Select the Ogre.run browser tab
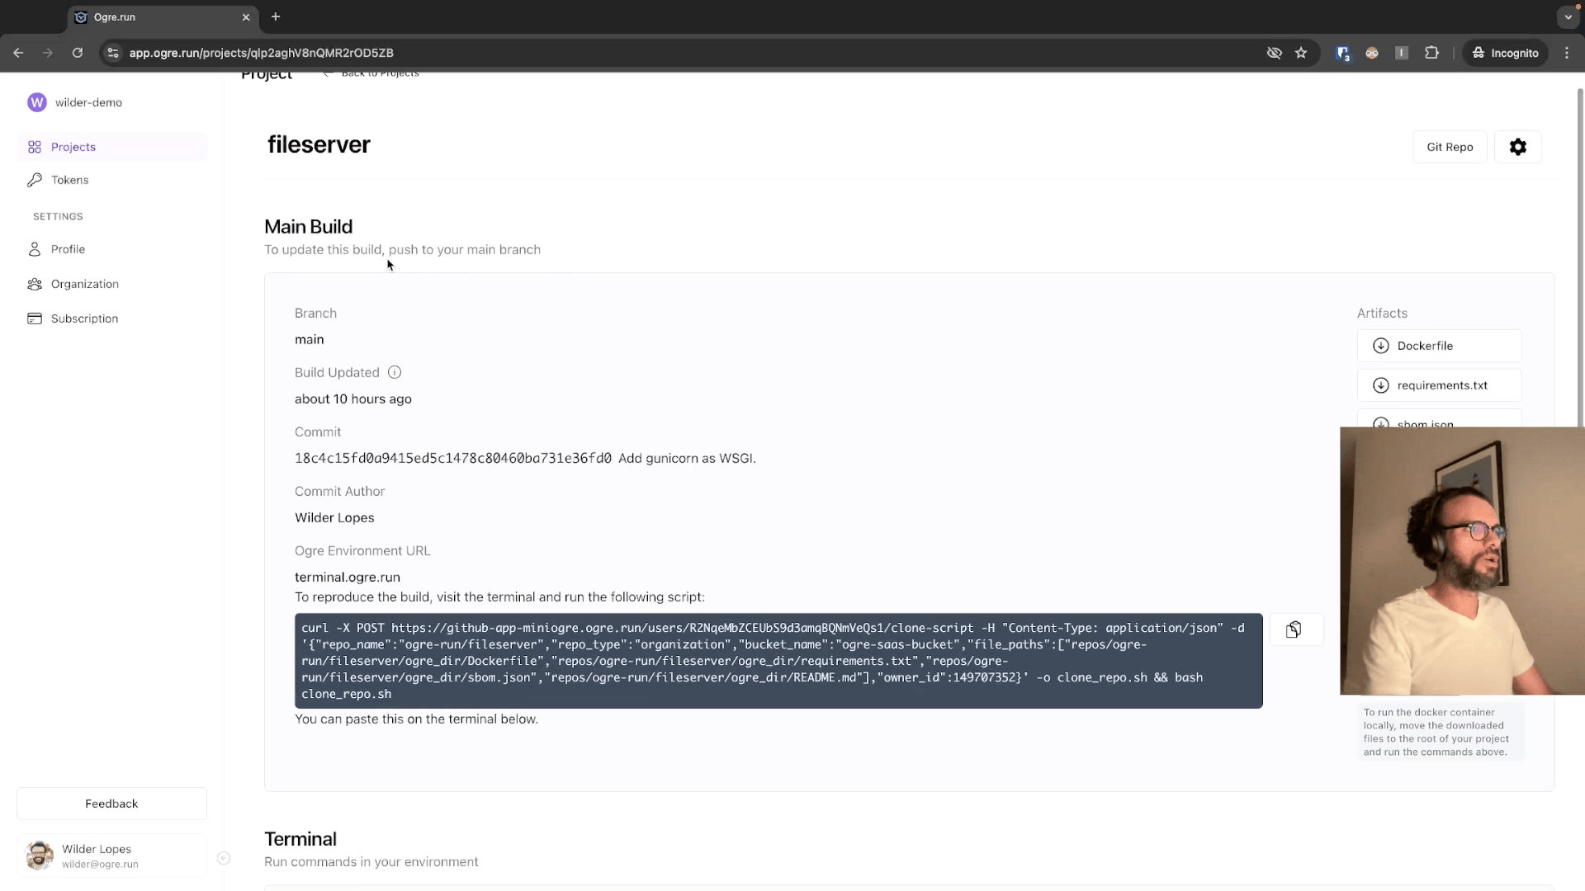The image size is (1585, 891). click(163, 17)
